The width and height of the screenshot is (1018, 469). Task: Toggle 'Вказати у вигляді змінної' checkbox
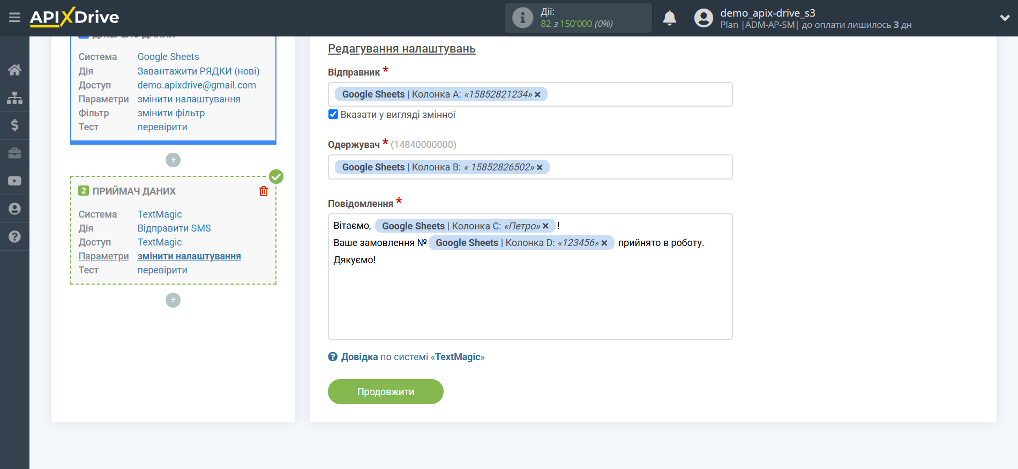click(x=333, y=114)
